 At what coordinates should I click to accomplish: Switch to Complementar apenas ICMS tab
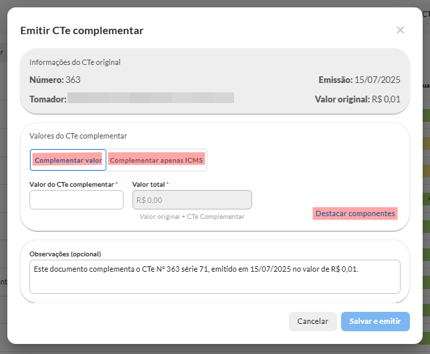pos(156,161)
